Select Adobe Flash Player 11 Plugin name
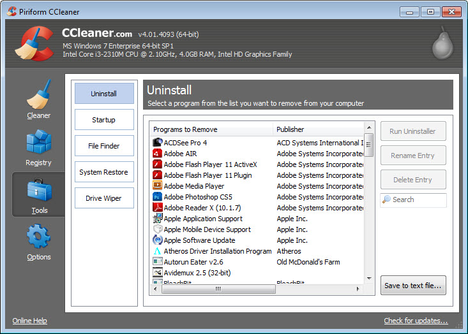Viewport: 468px width, 334px height. (x=208, y=175)
